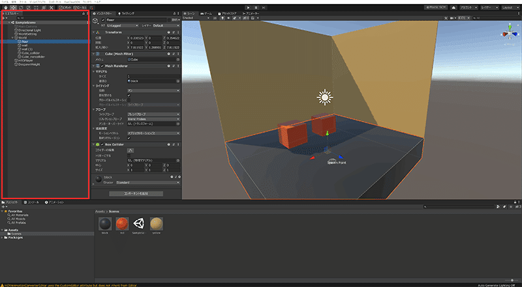Open the custom editor tools icon

point(52,7)
